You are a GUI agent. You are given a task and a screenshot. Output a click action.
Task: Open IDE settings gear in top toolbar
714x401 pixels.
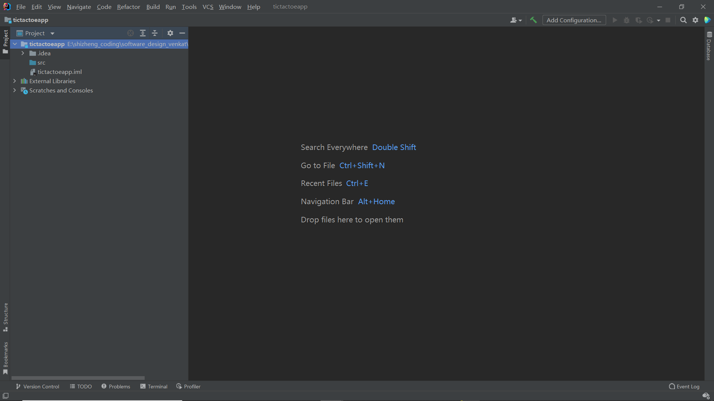[x=695, y=20]
